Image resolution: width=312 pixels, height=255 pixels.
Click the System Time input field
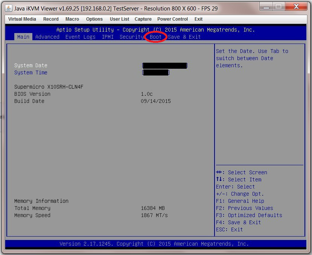(155, 72)
